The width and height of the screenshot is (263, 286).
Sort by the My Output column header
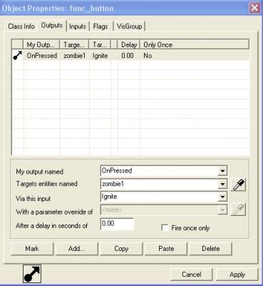coord(41,44)
